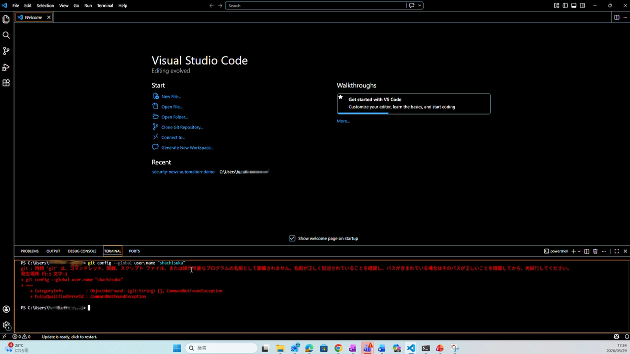Click the More... walkthroughs link
Image resolution: width=630 pixels, height=354 pixels.
[x=343, y=121]
